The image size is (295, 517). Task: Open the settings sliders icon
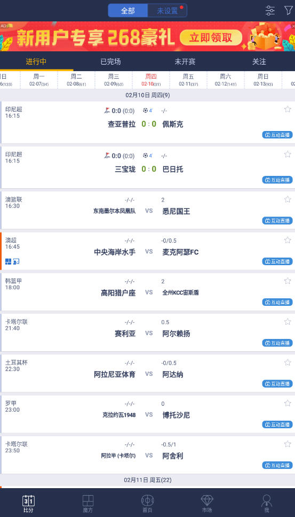point(270,11)
